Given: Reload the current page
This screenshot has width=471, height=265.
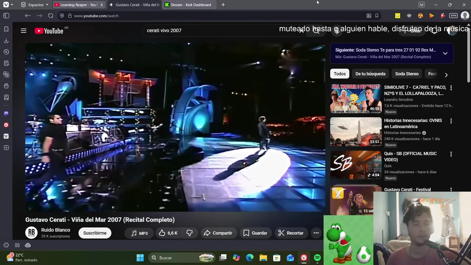Looking at the screenshot, I should pyautogui.click(x=51, y=16).
